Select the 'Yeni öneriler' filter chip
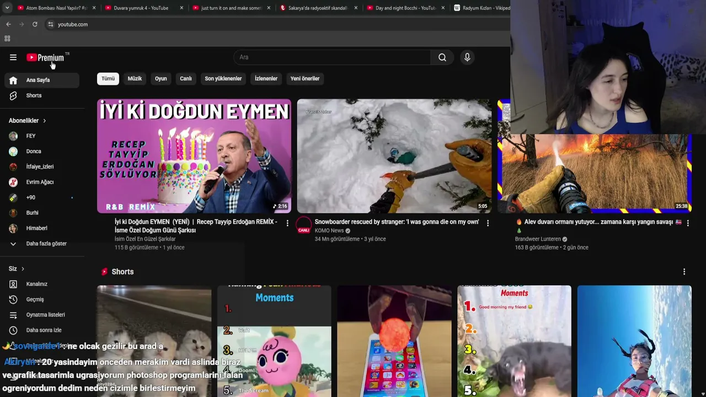Screen dimensions: 706x397 click(305, 78)
